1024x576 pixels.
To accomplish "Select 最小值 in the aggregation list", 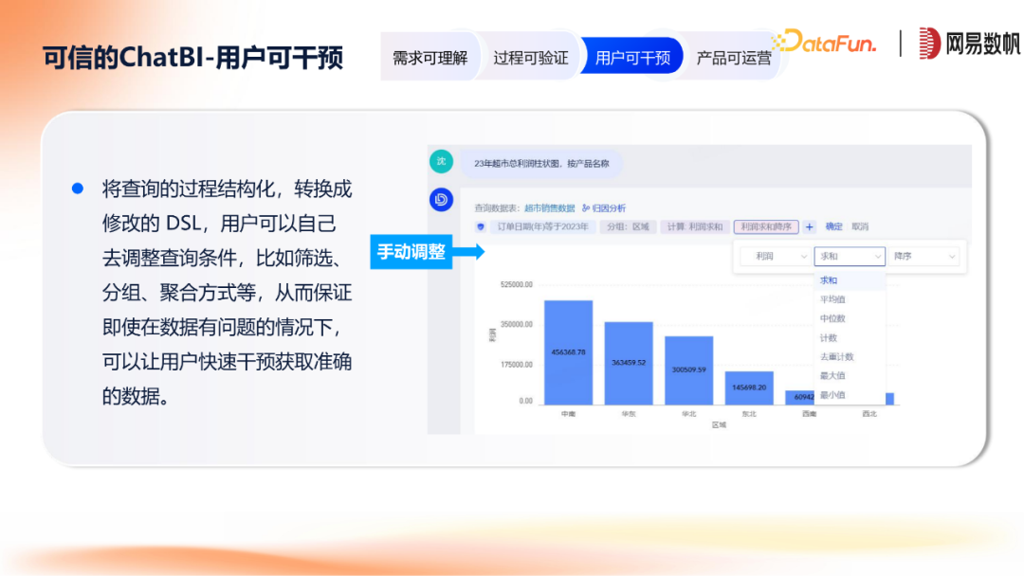I will click(850, 395).
